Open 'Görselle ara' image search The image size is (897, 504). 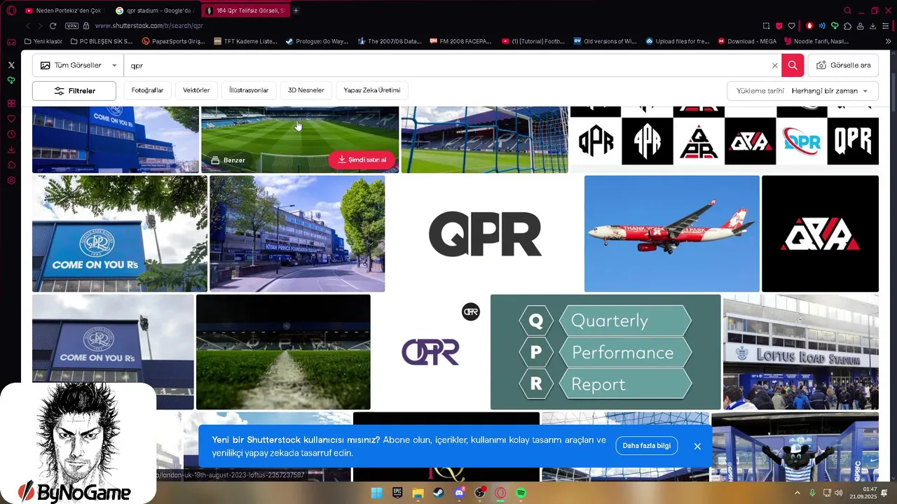(x=844, y=65)
